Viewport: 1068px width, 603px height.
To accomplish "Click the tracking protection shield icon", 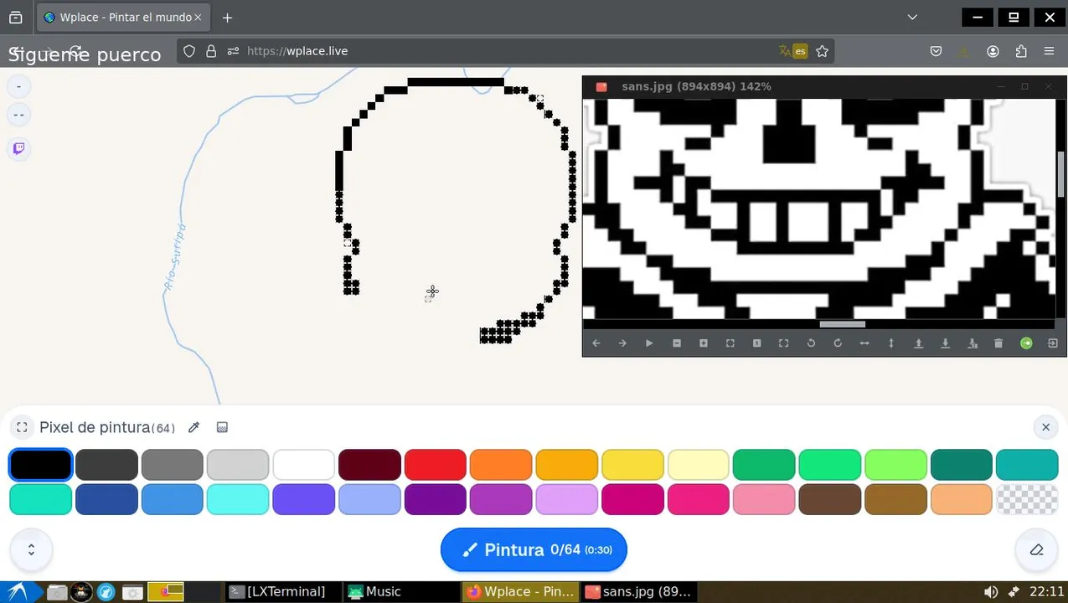I will click(189, 51).
